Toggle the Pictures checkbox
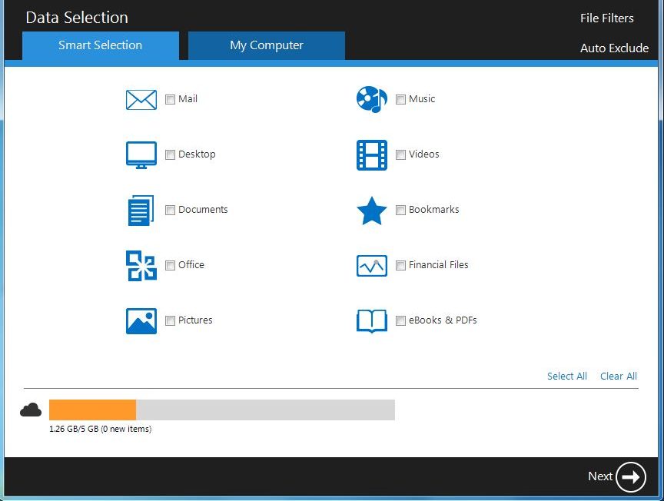This screenshot has width=664, height=501. click(171, 320)
